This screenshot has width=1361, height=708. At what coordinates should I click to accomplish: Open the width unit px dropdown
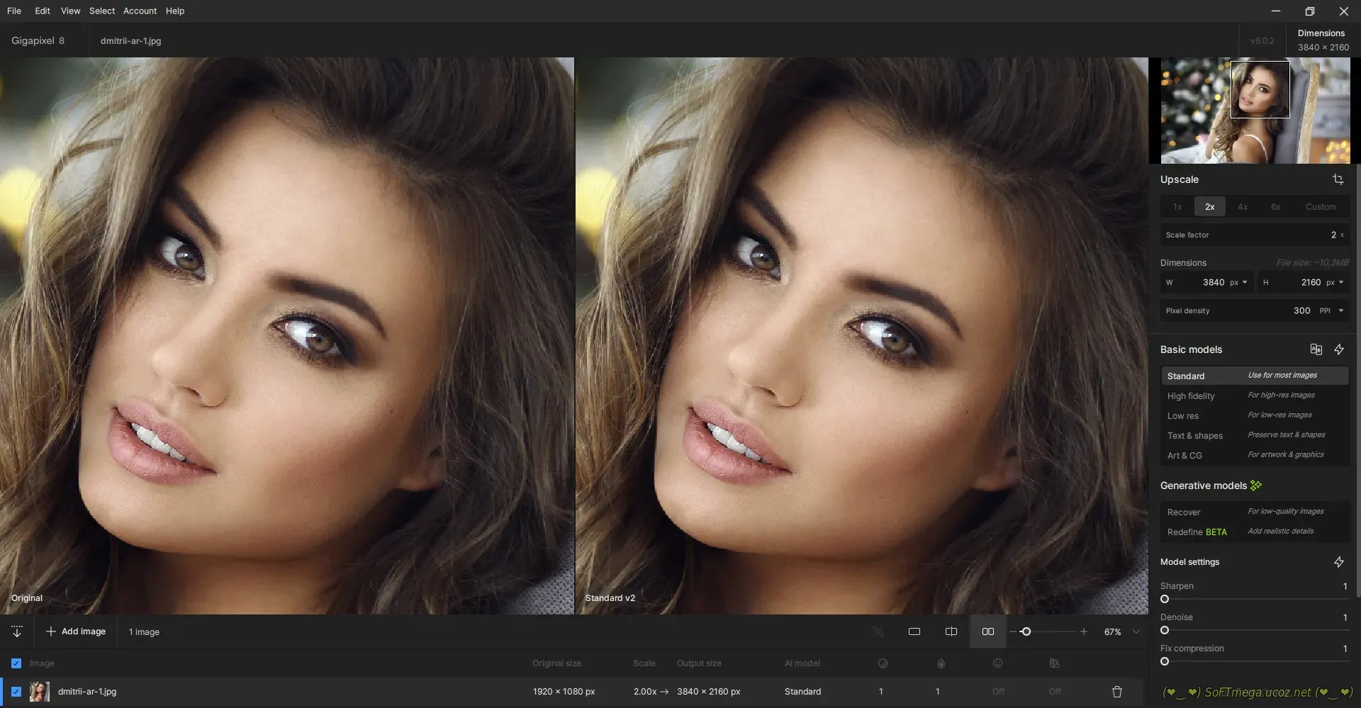click(1239, 282)
